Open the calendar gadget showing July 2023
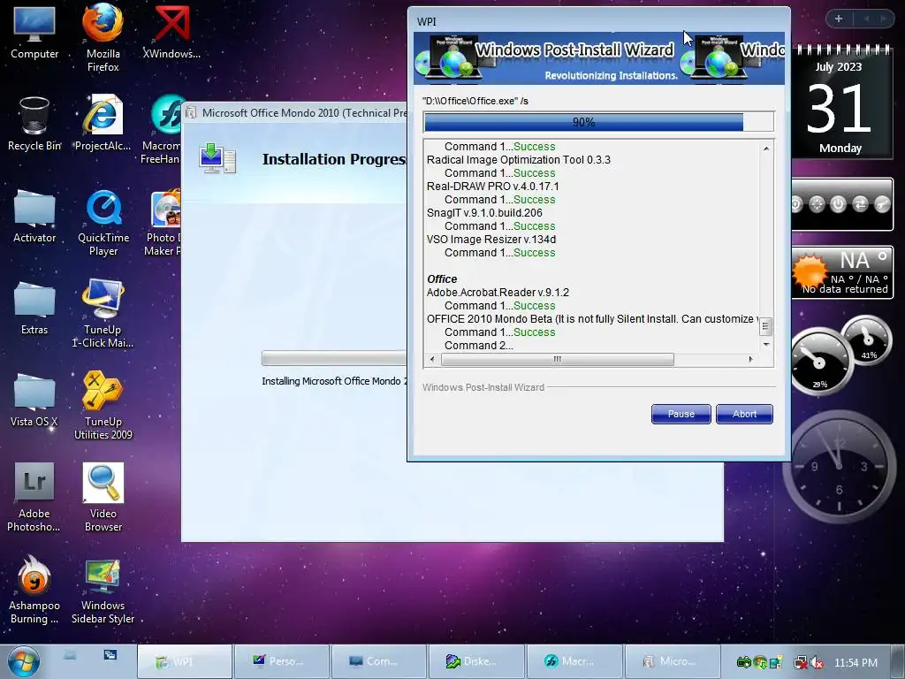Image resolution: width=905 pixels, height=679 pixels. 840,104
